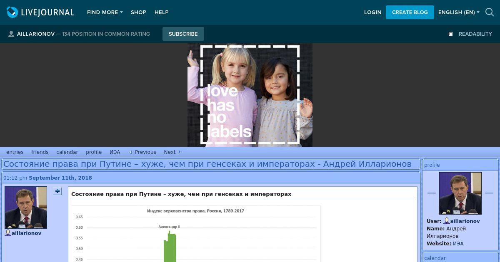This screenshot has width=500, height=262.
Task: Subscribe to the aillarionov journal
Action: 183,34
